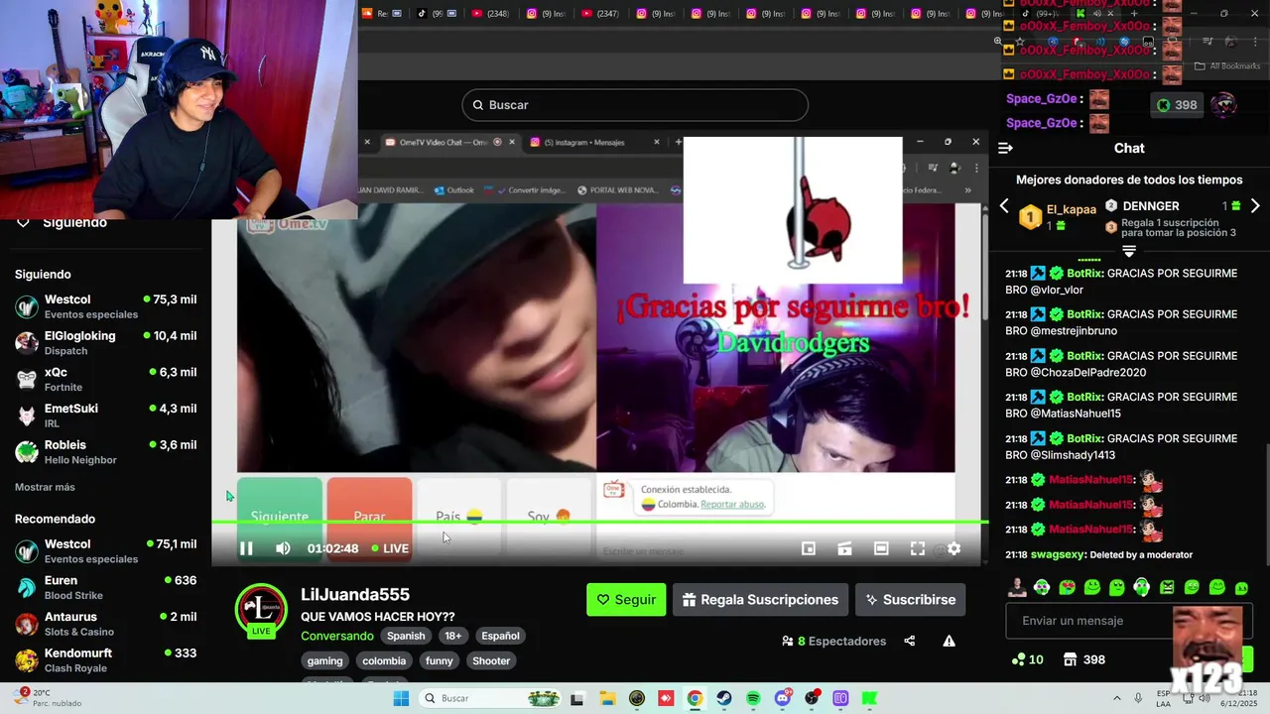Open channel shop icon showing 398
This screenshot has width=1270, height=714.
1083,659
